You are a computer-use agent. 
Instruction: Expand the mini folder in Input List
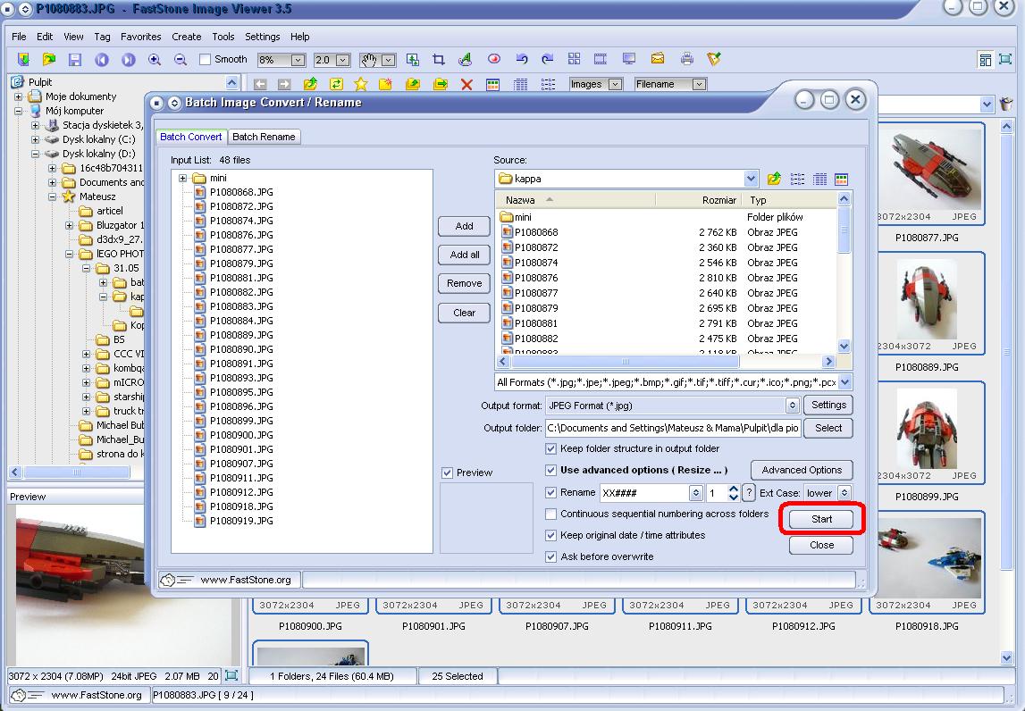point(183,178)
